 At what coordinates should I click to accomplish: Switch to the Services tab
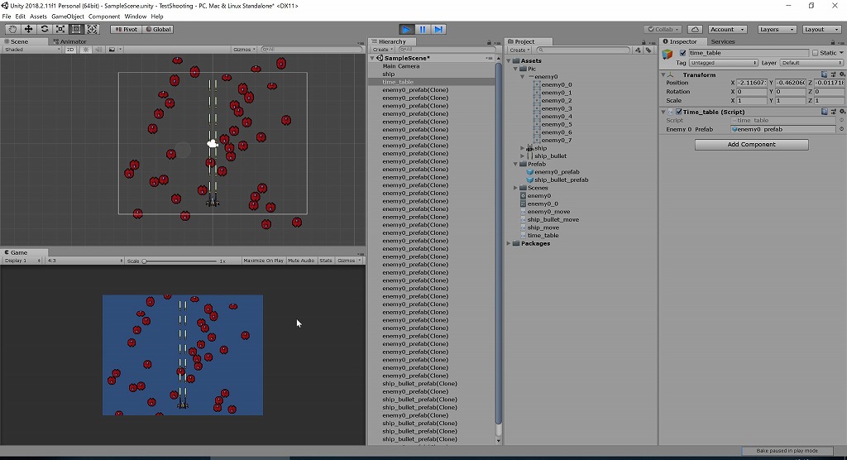click(722, 41)
